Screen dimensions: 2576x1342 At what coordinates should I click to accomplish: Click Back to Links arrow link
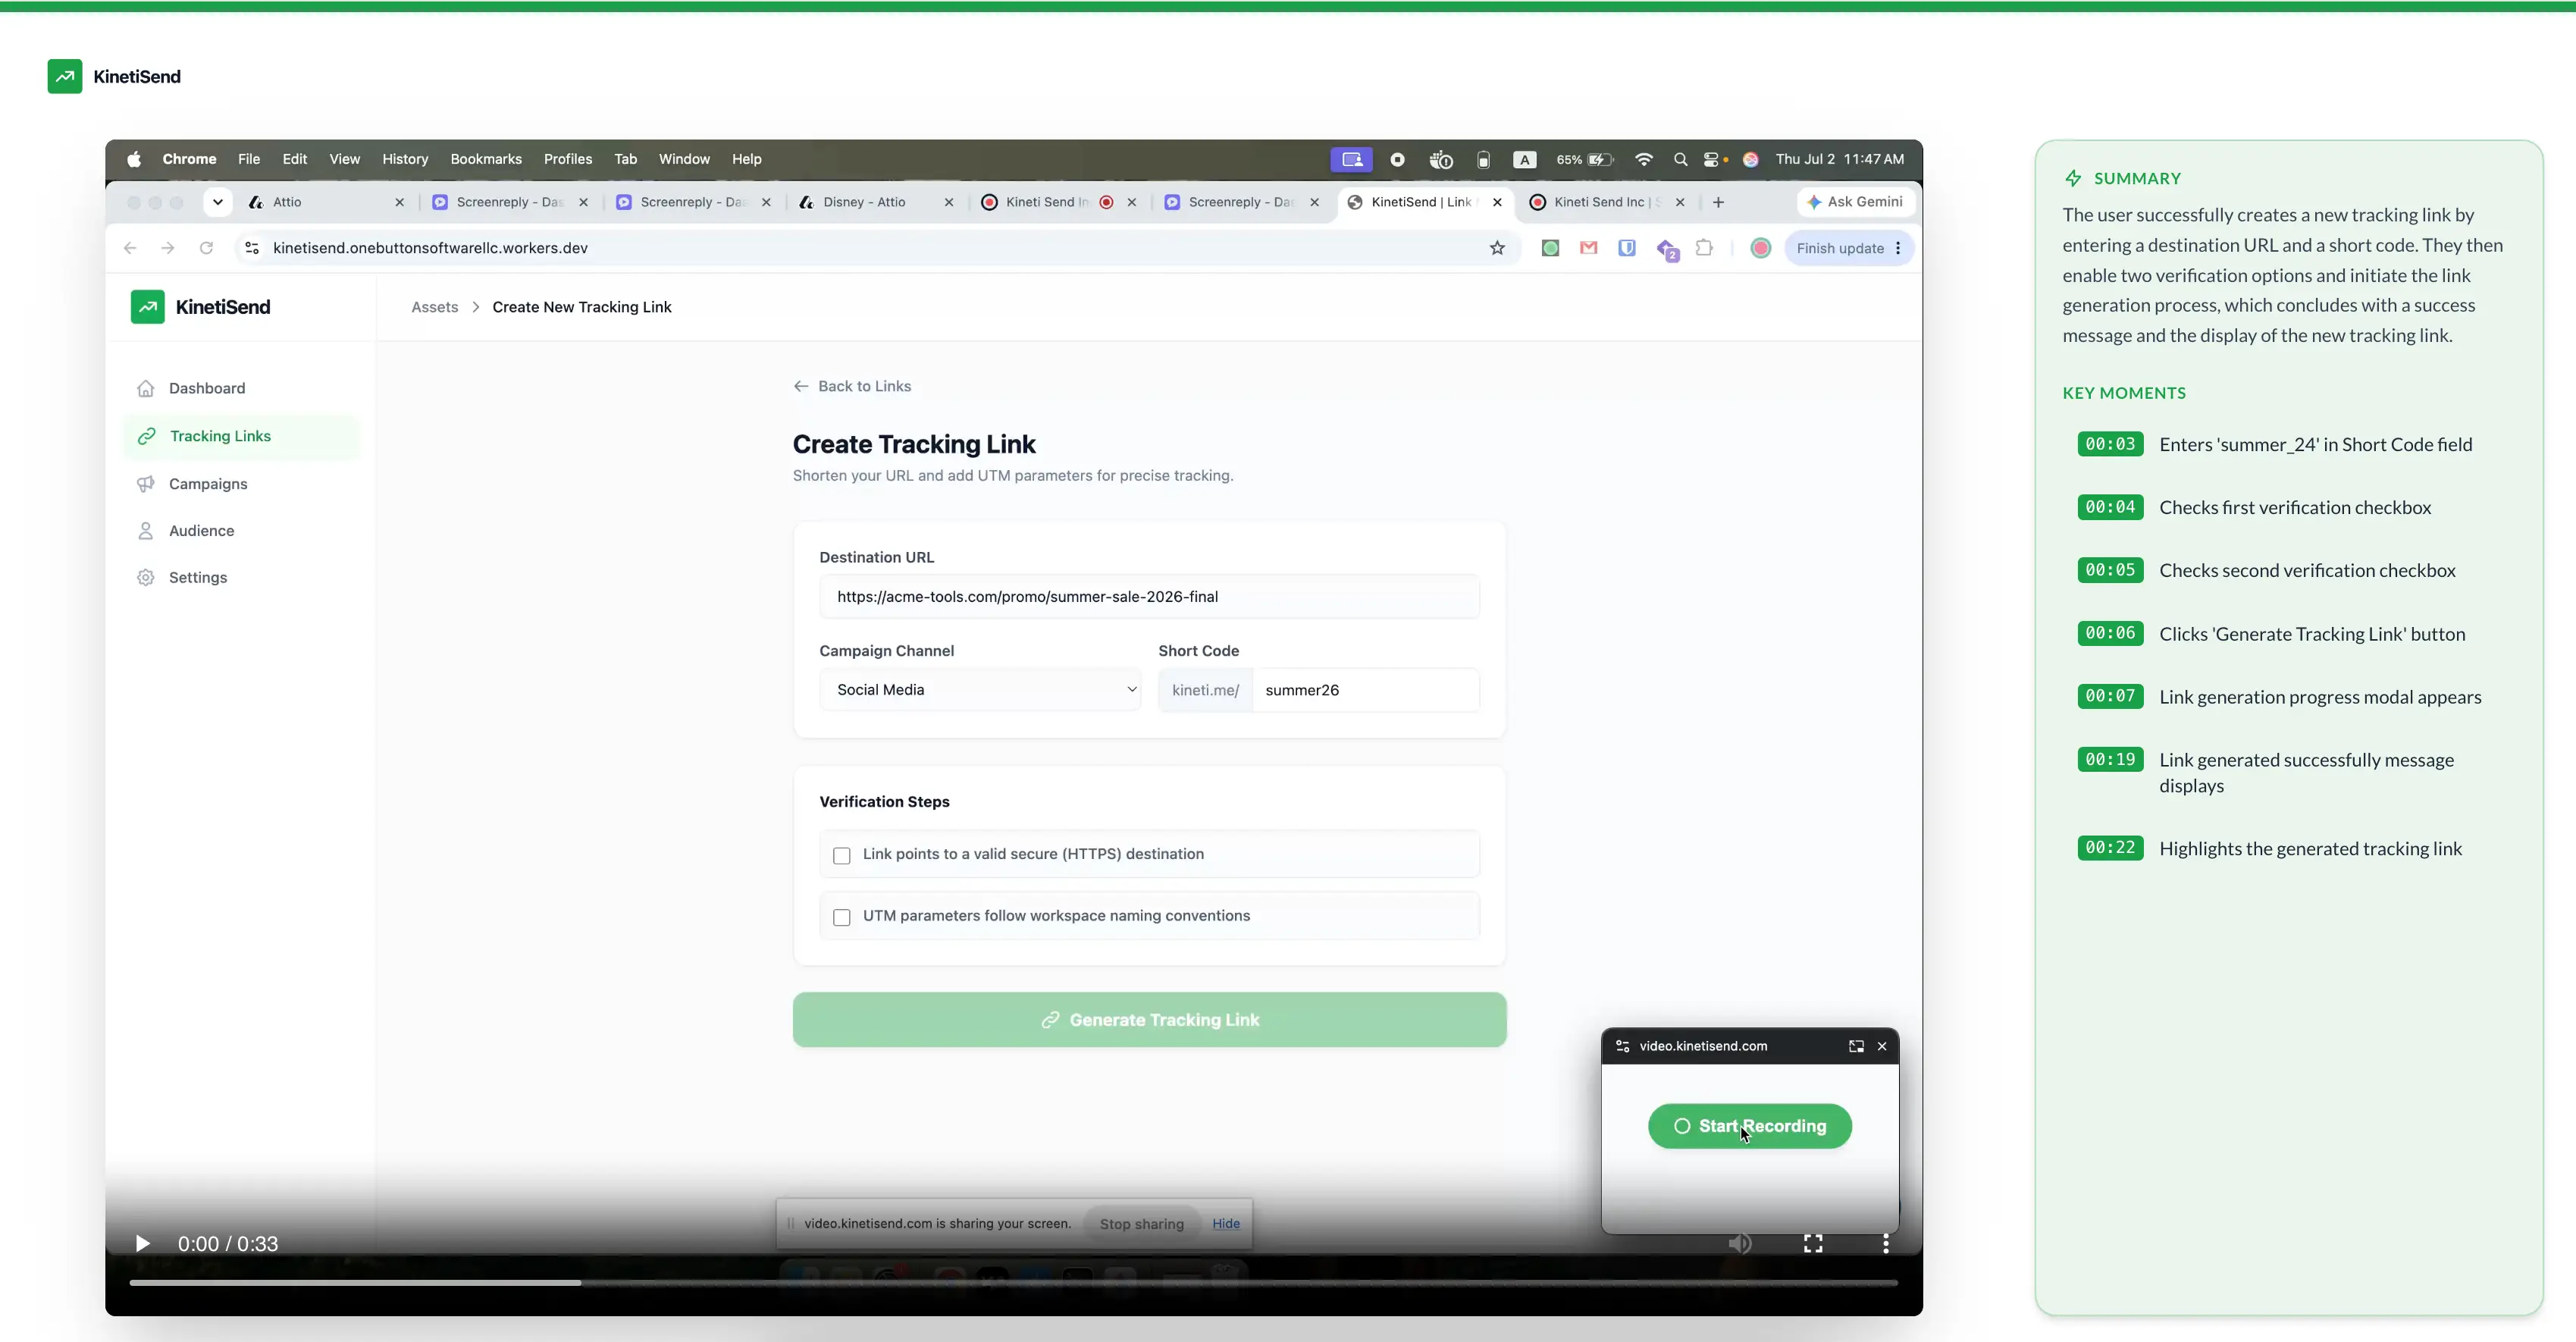tap(852, 386)
